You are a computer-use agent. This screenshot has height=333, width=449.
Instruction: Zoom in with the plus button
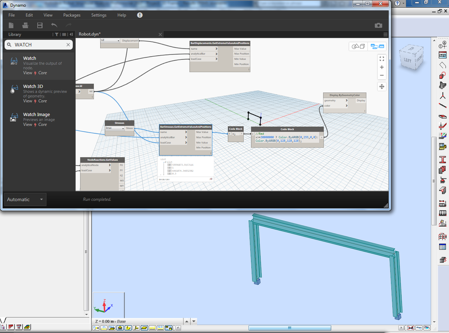(x=382, y=67)
